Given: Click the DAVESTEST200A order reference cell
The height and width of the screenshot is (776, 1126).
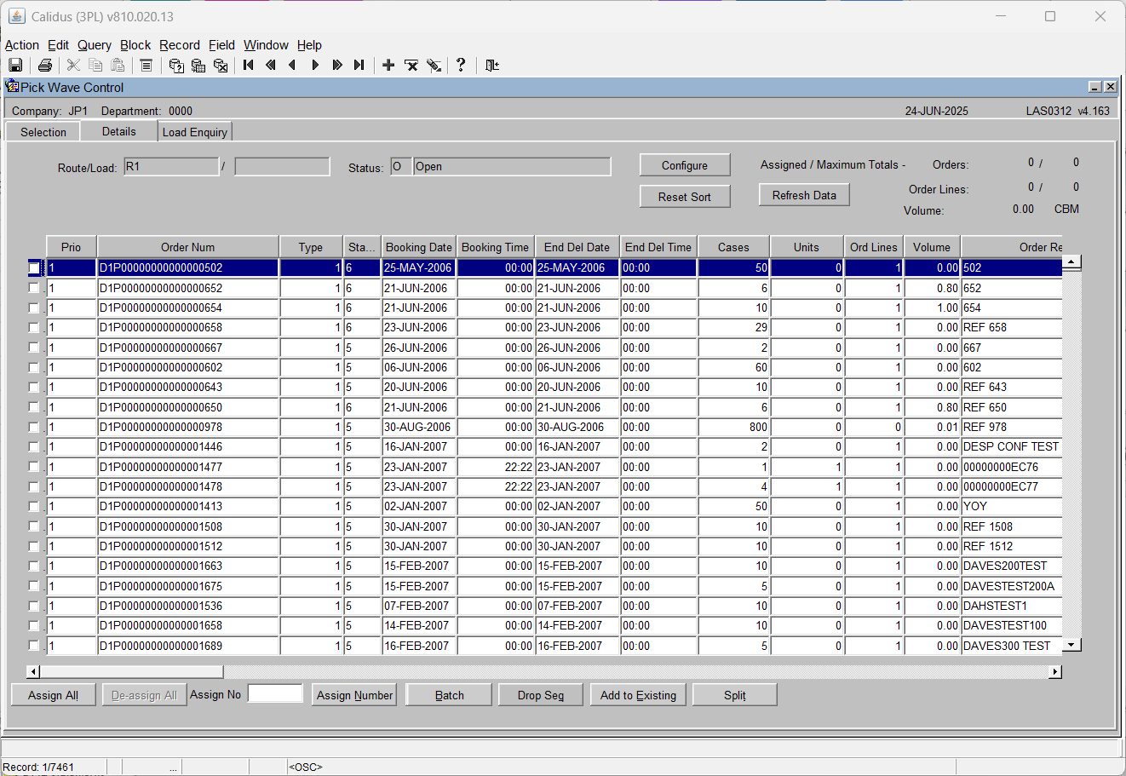Looking at the screenshot, I should click(x=1012, y=586).
